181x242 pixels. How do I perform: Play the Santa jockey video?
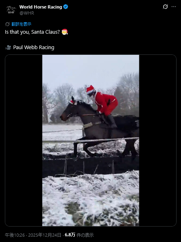(91, 140)
